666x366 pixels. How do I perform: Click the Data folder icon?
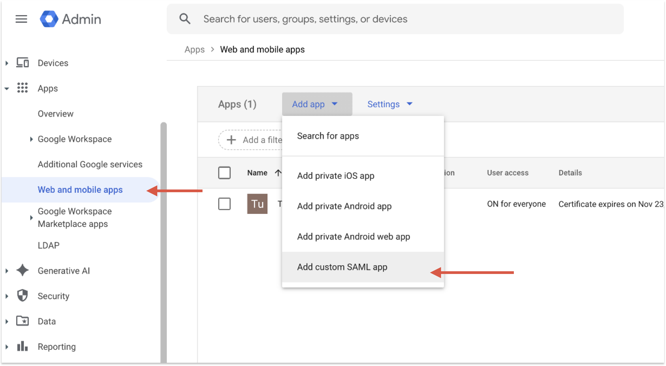22,321
